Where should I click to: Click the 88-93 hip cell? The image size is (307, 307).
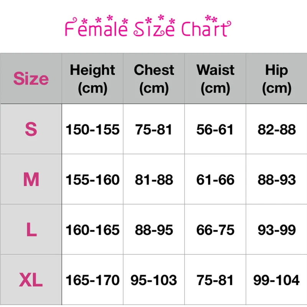click(276, 179)
